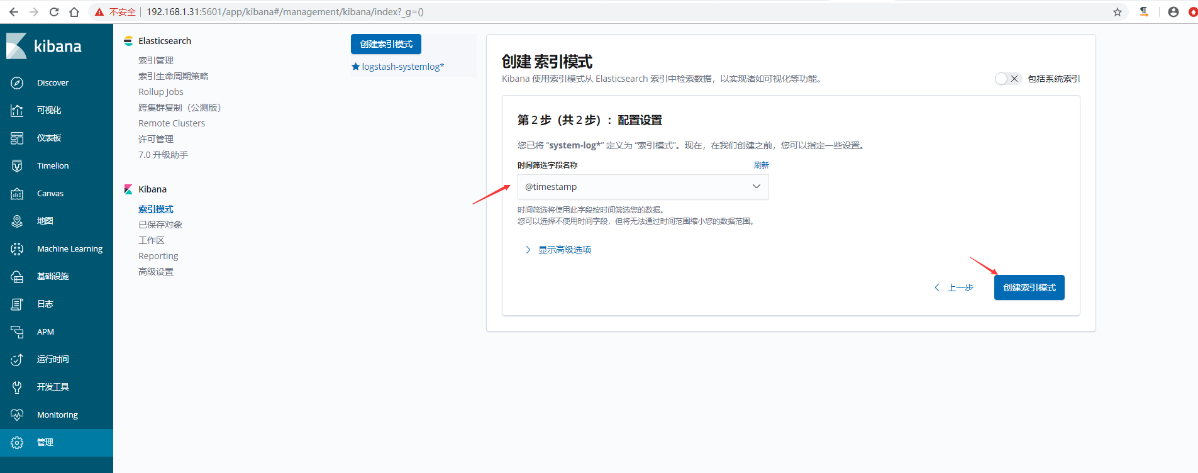The height and width of the screenshot is (473, 1198).
Task: Open Rollup Jobs
Action: pos(161,92)
